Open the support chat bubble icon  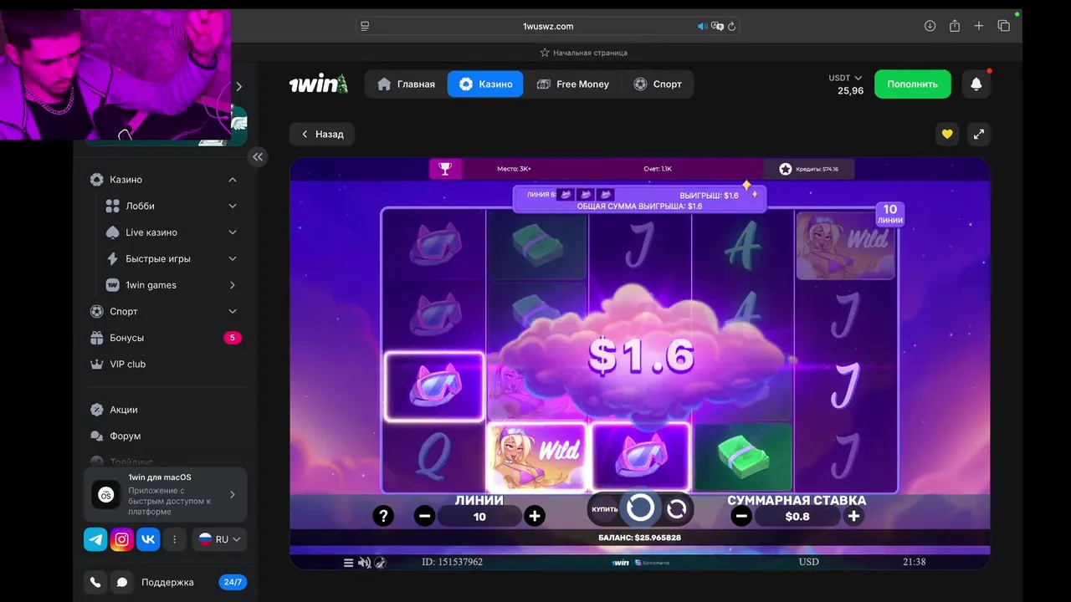tap(122, 582)
